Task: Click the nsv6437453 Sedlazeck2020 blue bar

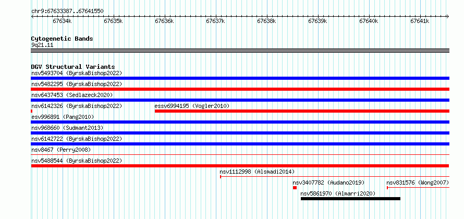Action: (x=240, y=100)
